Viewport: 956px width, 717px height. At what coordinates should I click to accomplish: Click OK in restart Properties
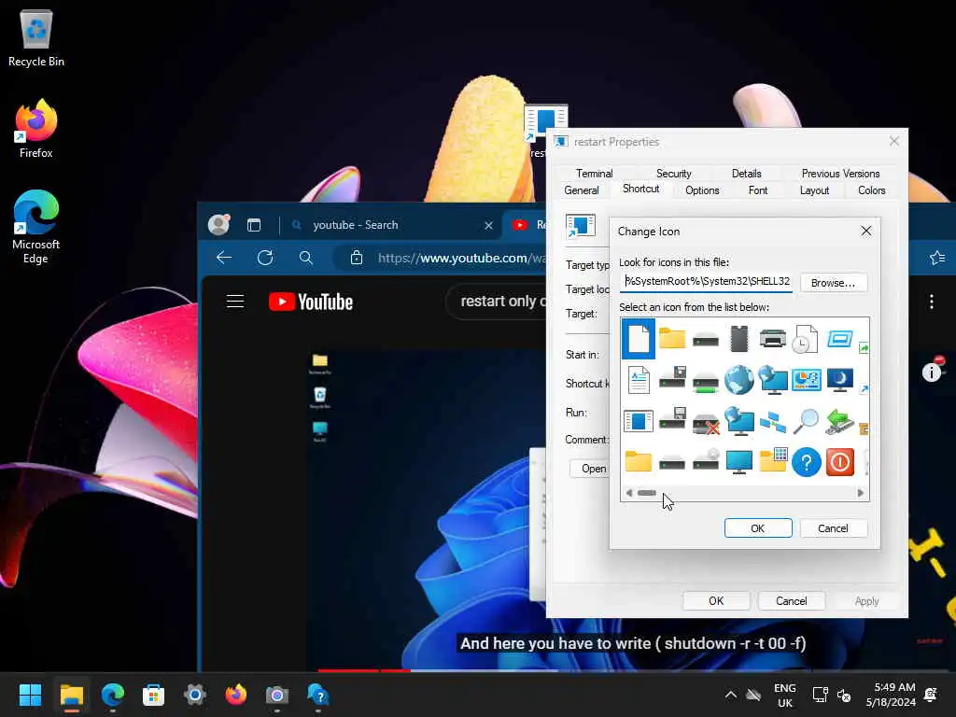[716, 601]
